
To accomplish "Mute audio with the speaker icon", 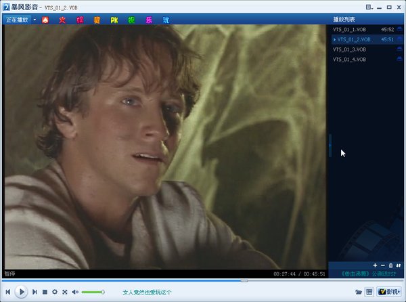I will pyautogui.click(x=75, y=292).
